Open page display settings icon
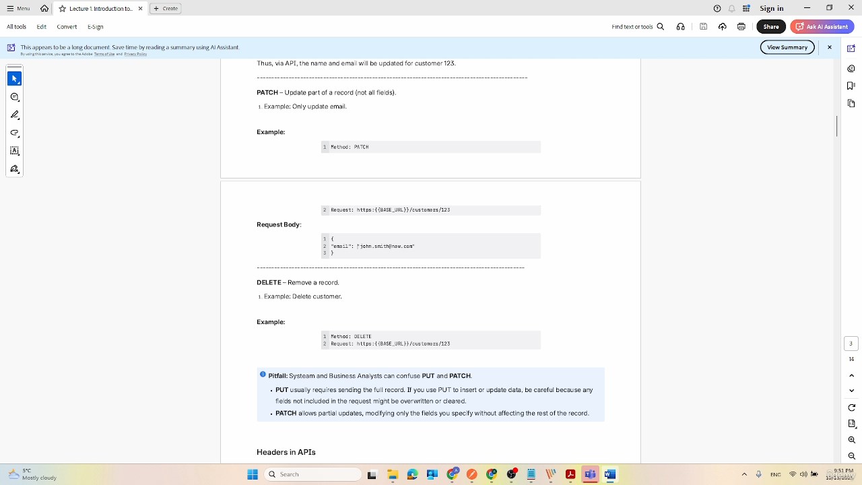Screen dimensions: 862x485 [851, 424]
